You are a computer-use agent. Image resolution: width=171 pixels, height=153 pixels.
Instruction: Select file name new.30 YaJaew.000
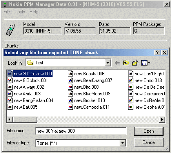[33, 74]
